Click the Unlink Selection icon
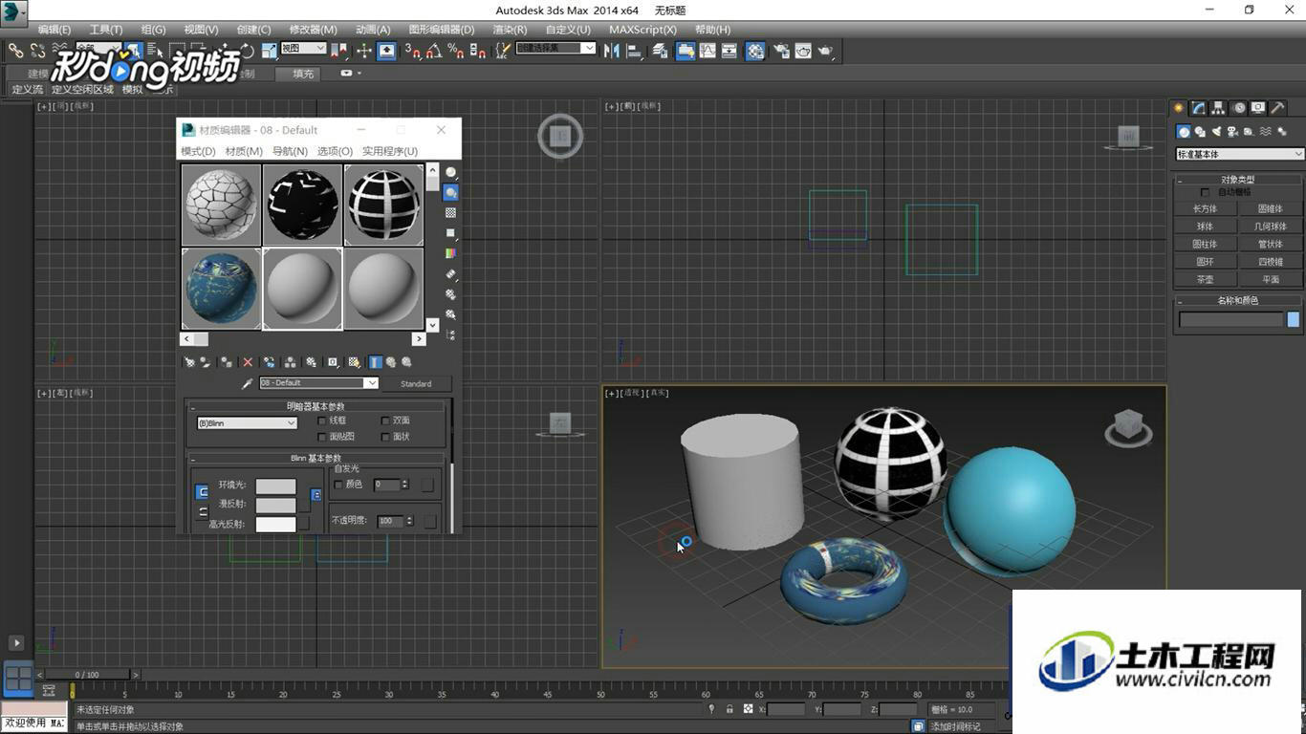Viewport: 1306px width, 734px height. tap(38, 51)
